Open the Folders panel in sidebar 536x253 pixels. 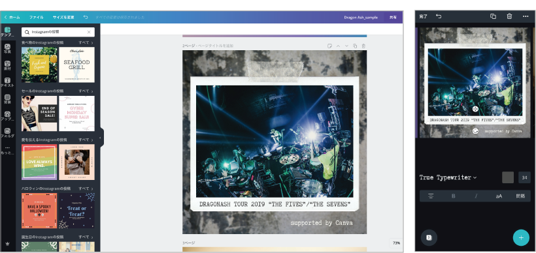(x=7, y=132)
